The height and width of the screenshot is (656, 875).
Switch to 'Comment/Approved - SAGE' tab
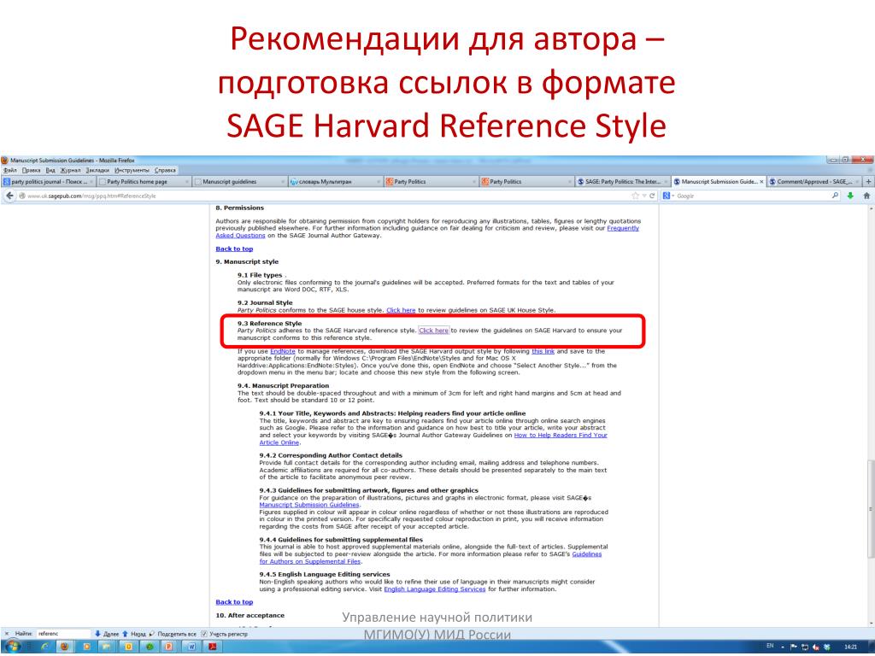click(x=814, y=181)
